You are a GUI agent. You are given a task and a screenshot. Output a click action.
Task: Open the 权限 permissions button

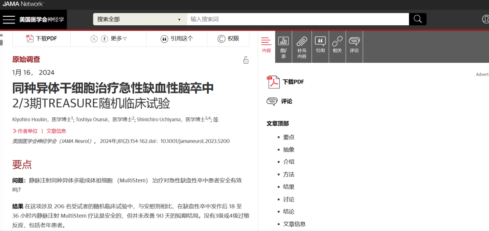pyautogui.click(x=228, y=38)
